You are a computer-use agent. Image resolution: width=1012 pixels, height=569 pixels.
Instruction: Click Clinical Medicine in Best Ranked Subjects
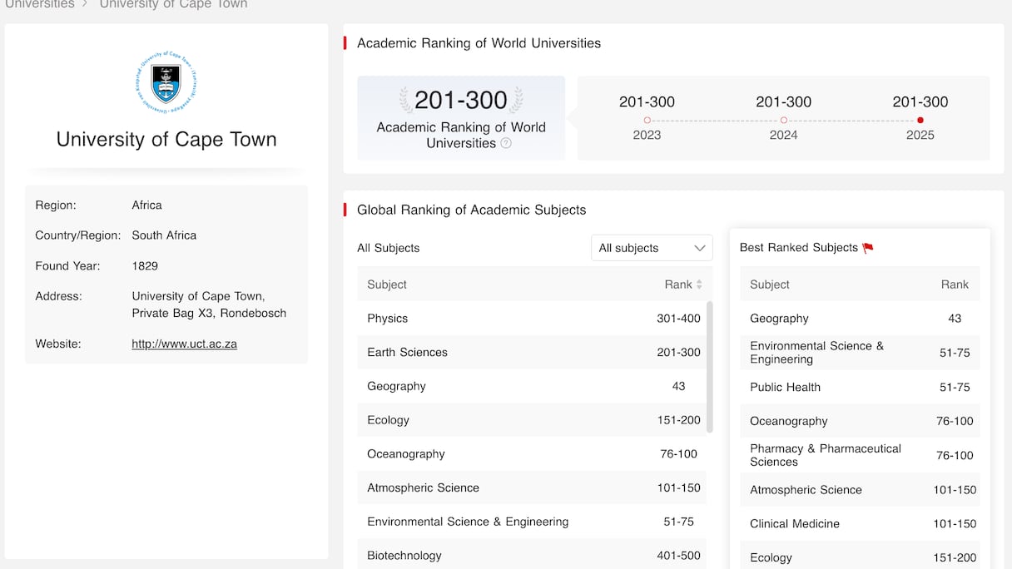pos(794,524)
